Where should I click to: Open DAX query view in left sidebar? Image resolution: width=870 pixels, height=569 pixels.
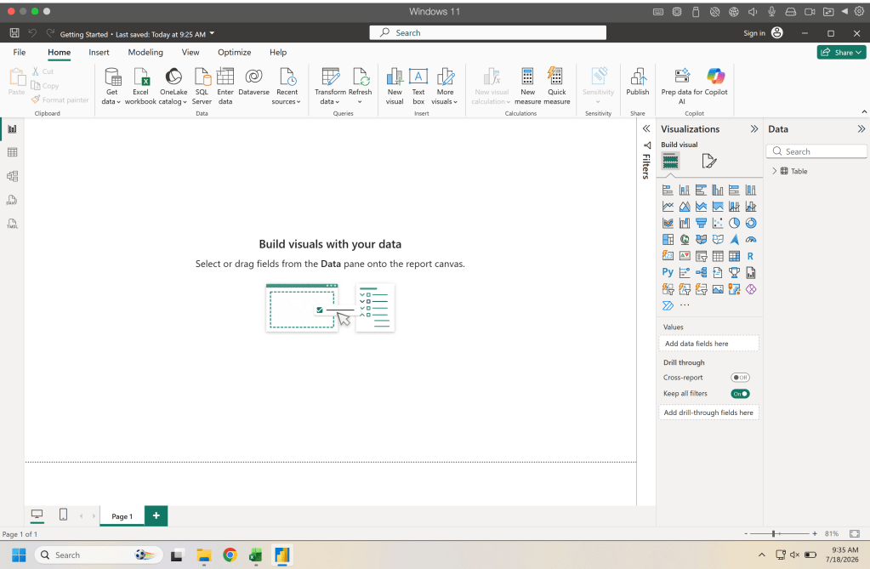[12, 201]
